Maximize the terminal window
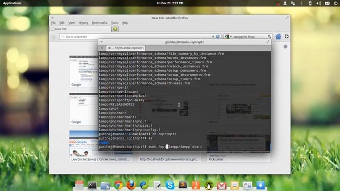Image resolution: width=340 pixels, height=191 pixels. pos(268,42)
